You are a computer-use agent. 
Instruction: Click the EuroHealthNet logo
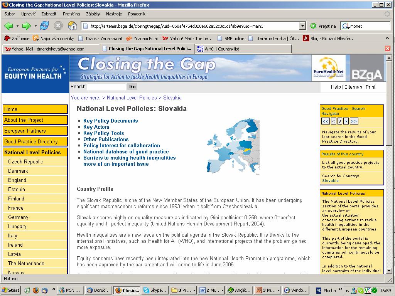click(329, 68)
